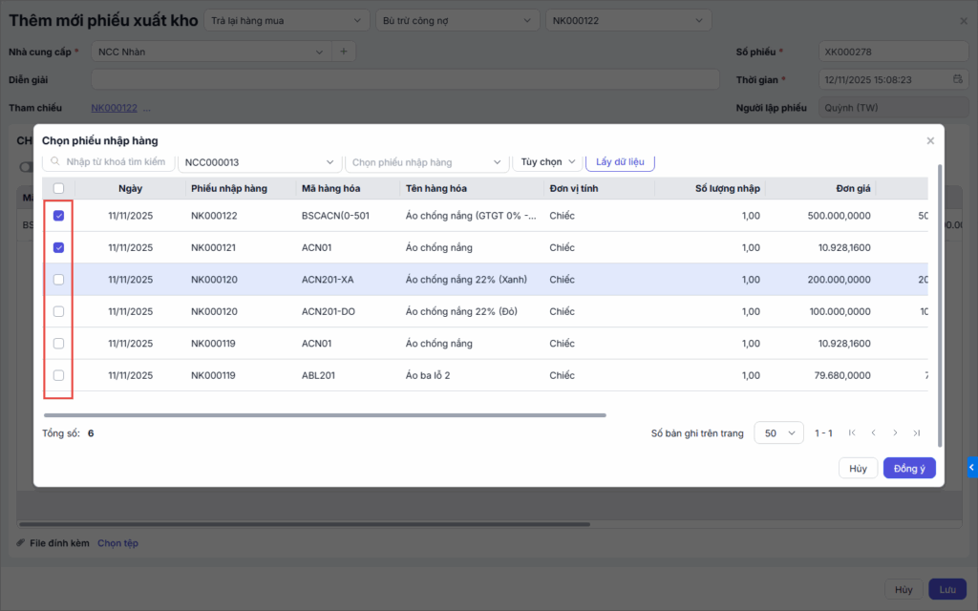
Task: Jump to last page pagination icon
Action: pyautogui.click(x=917, y=433)
